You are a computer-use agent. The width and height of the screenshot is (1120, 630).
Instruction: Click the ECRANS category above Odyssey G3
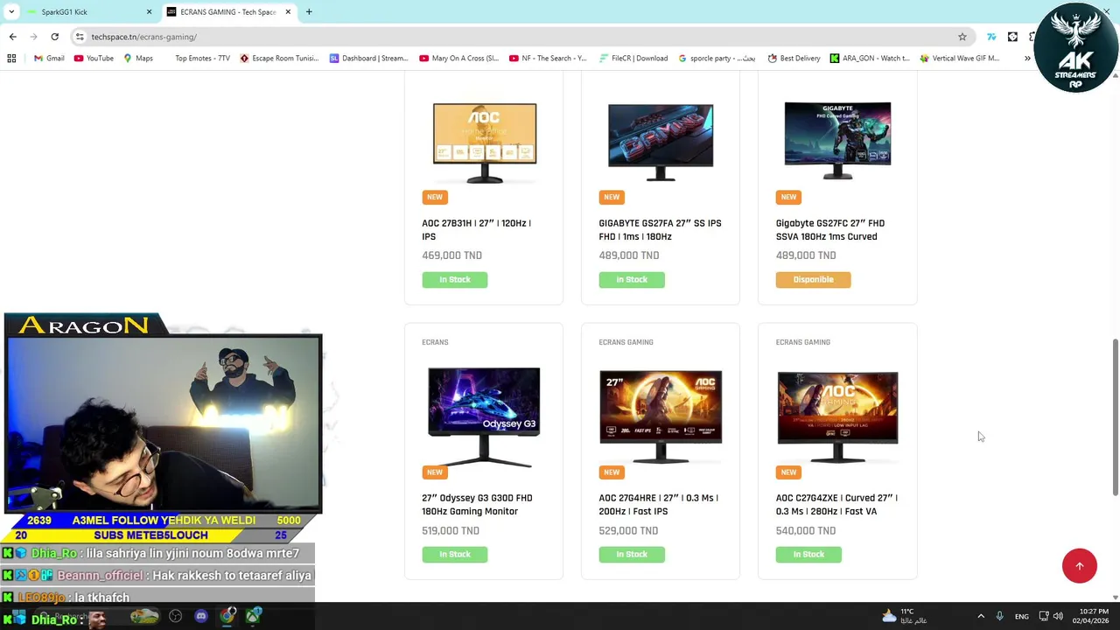click(435, 342)
